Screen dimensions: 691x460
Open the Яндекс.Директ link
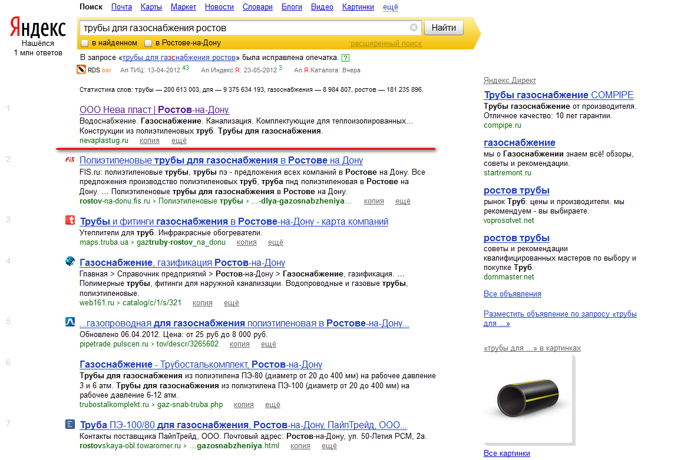point(510,81)
